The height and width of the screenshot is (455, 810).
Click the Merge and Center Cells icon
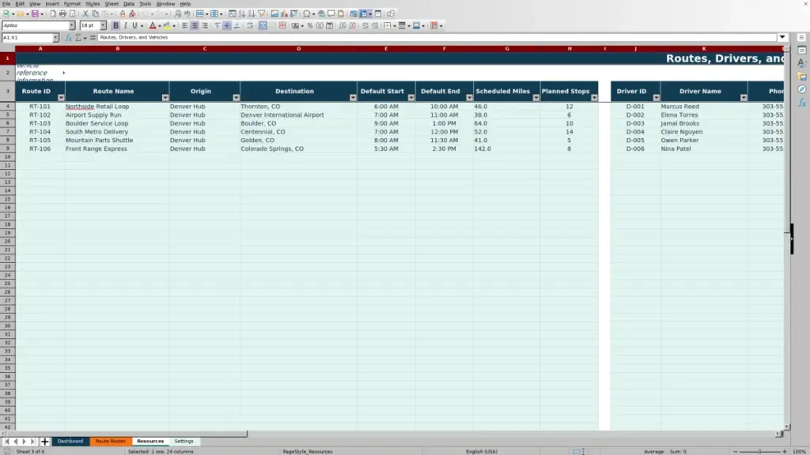(263, 26)
